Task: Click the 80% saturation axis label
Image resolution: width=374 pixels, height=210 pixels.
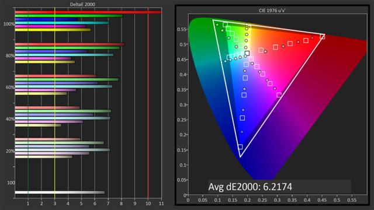Action: [x=10, y=56]
